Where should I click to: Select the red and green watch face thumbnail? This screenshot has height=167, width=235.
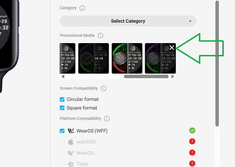click(127, 58)
